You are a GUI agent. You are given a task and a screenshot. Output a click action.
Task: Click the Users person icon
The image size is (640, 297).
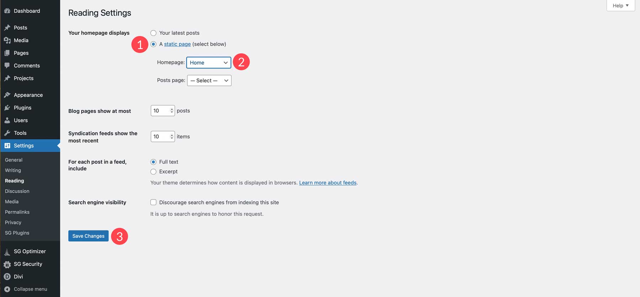click(7, 120)
